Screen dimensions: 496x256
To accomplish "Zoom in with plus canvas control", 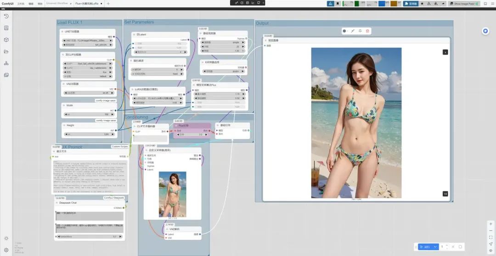I will (490, 224).
